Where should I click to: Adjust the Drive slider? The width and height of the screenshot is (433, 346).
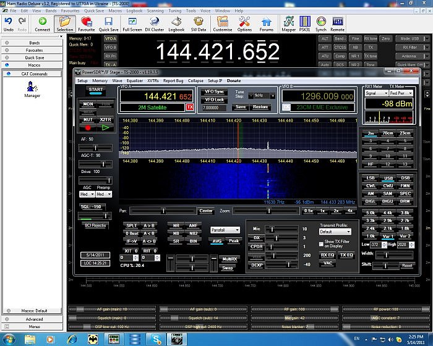tap(95, 180)
